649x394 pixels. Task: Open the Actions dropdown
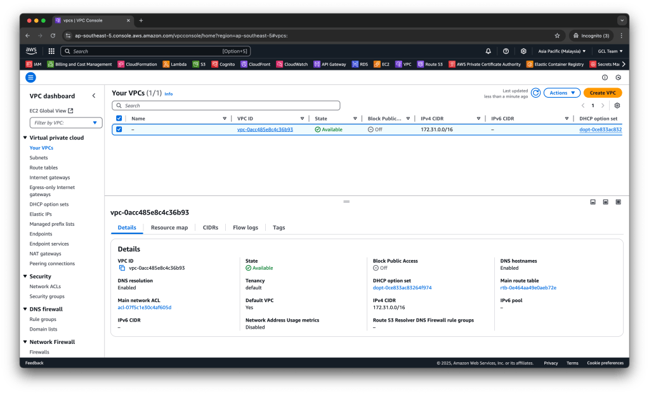coord(561,93)
